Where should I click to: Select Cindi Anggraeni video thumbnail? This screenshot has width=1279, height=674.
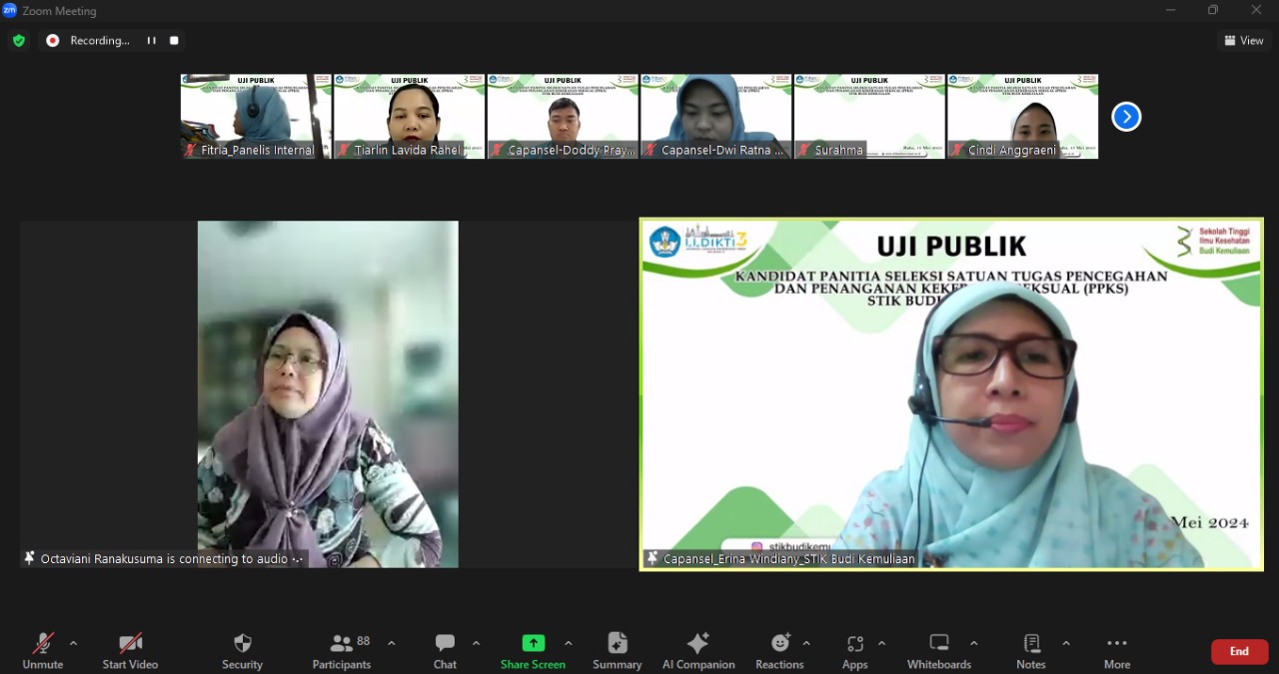pyautogui.click(x=1022, y=116)
